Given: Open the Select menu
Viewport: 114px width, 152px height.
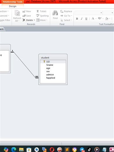Looking at the screenshot, I should point(66,20).
